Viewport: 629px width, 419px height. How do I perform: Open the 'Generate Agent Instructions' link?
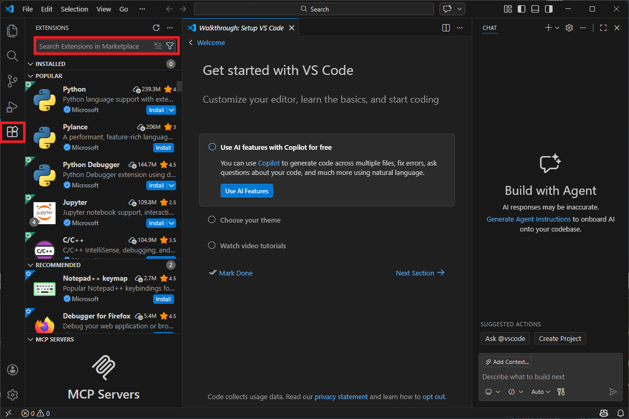point(528,219)
